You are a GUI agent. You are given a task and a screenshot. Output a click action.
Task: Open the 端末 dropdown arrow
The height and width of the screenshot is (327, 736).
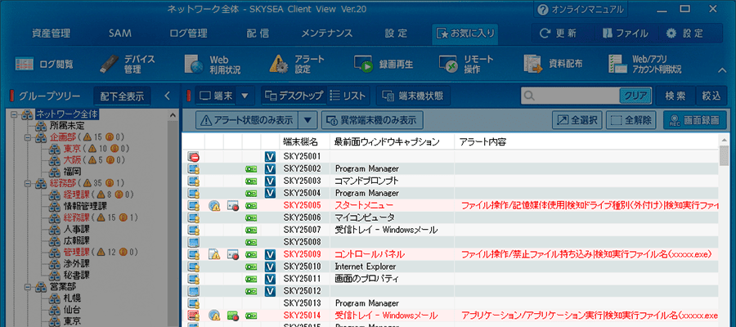tap(244, 96)
